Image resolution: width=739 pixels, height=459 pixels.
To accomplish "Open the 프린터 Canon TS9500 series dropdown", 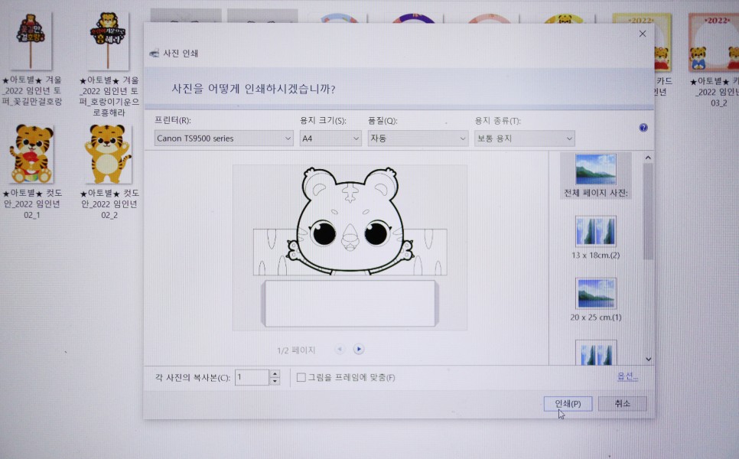I will point(224,138).
